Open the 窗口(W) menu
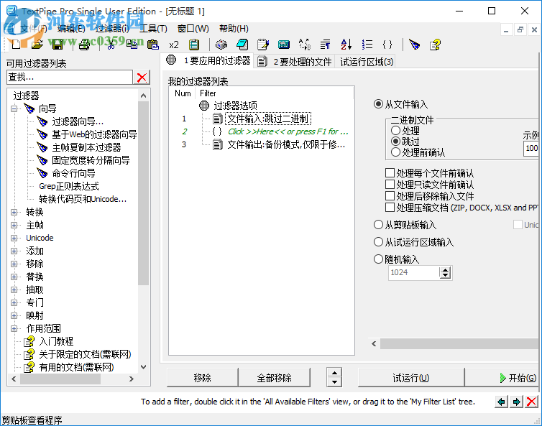The height and width of the screenshot is (426, 542). pos(193,28)
